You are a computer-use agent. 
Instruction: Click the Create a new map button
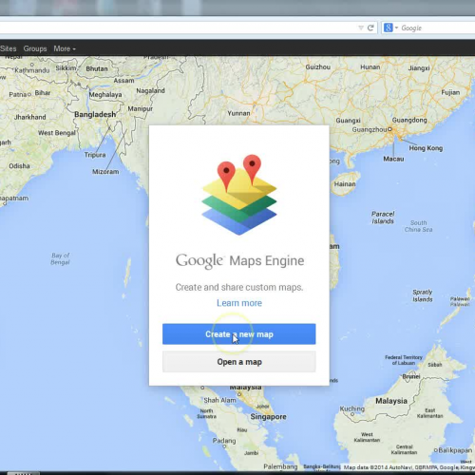point(239,334)
